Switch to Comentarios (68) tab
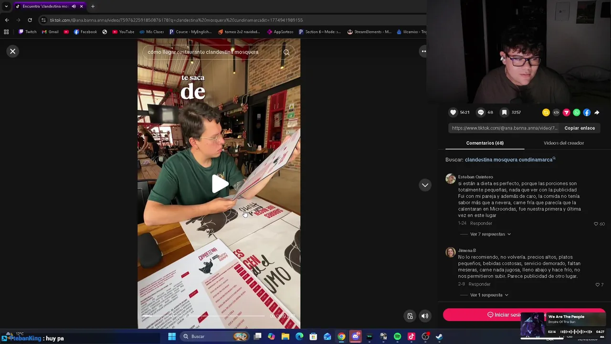 (485, 143)
